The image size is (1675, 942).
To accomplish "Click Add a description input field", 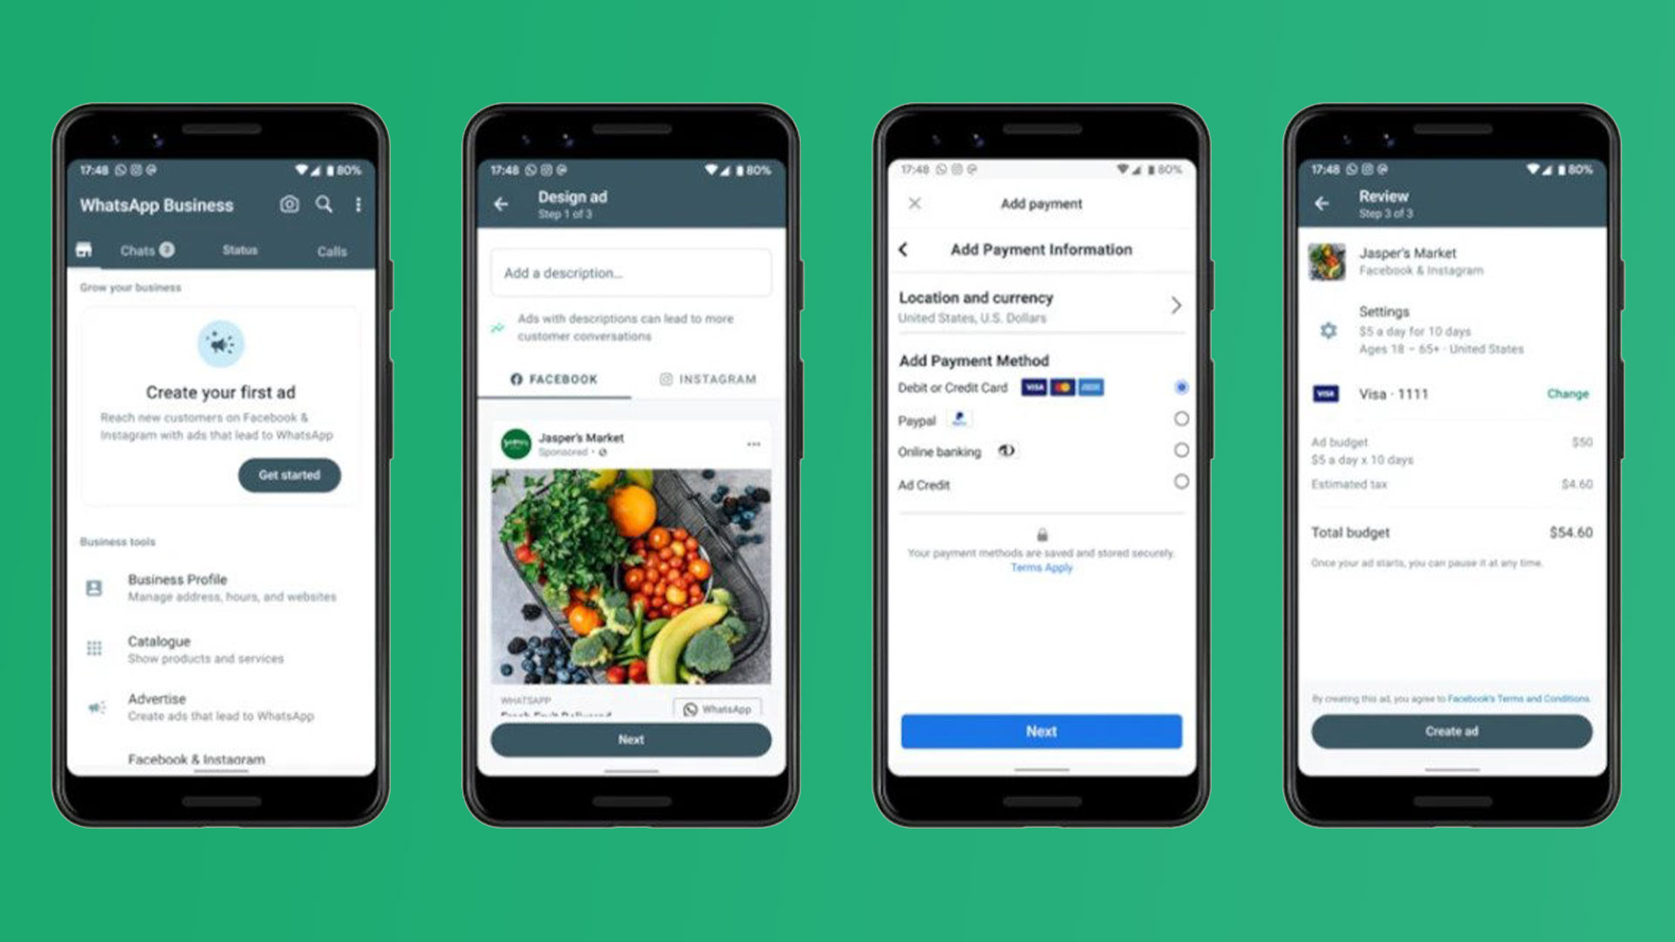I will pos(631,273).
